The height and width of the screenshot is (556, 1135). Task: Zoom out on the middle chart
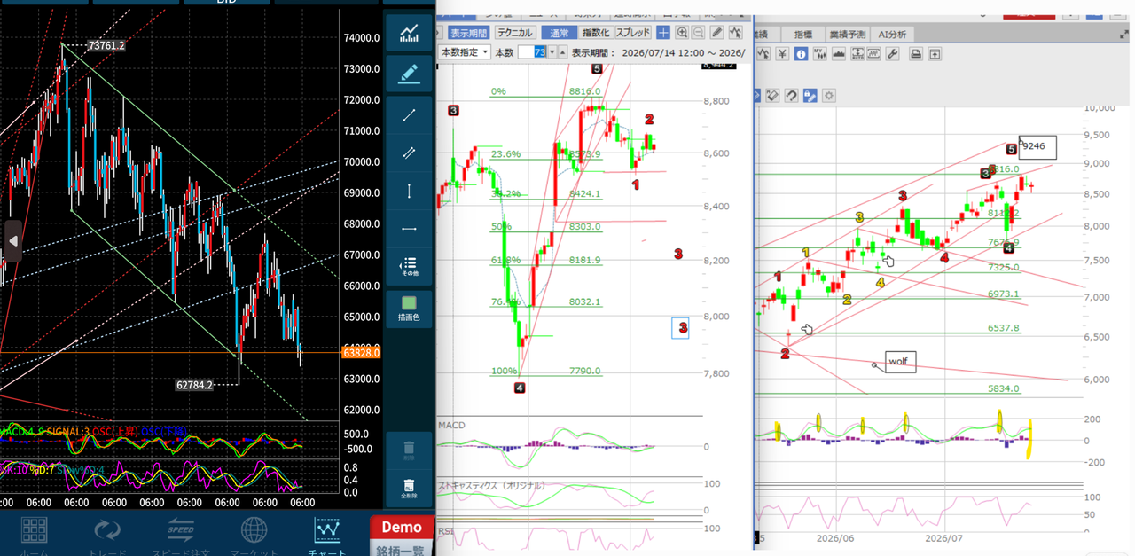coord(698,33)
